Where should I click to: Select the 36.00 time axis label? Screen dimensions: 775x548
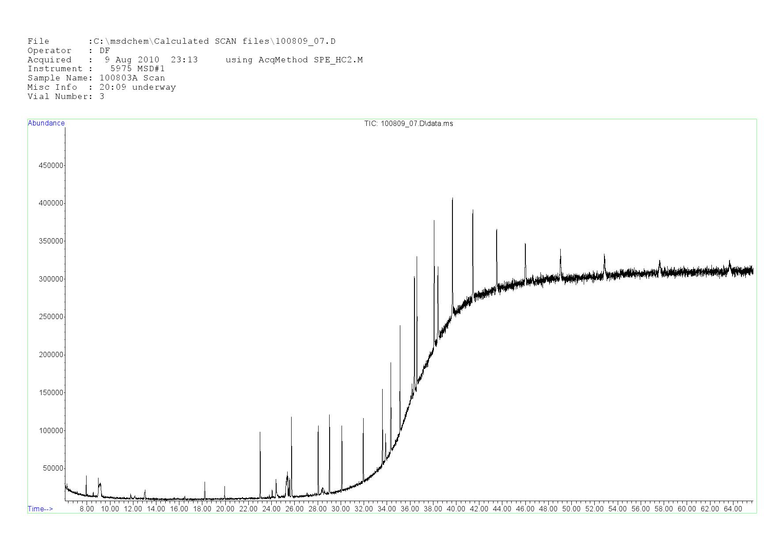(x=410, y=509)
